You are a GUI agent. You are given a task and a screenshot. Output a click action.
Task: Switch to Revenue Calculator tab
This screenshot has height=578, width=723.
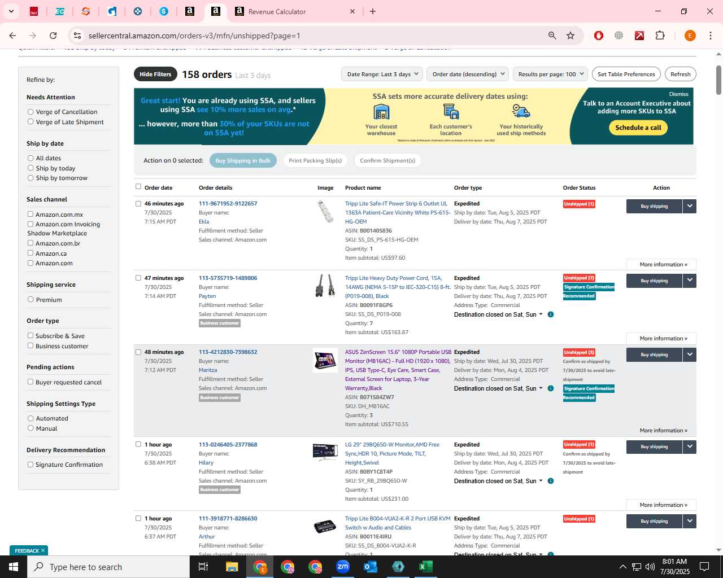[x=294, y=11]
